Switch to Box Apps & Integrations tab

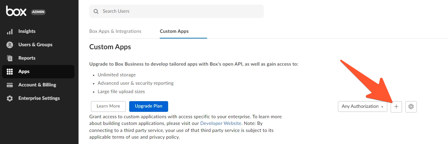coord(115,31)
